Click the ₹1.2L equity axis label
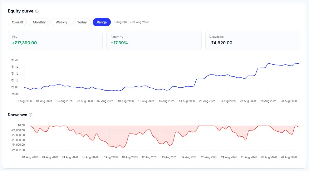Screen dimensions: 309x171 click(x=15, y=60)
